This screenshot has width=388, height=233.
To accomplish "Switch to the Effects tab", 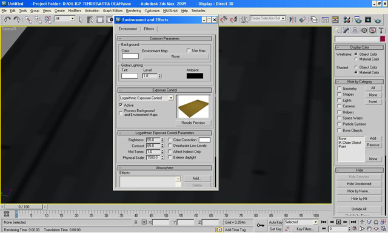I will coord(149,29).
